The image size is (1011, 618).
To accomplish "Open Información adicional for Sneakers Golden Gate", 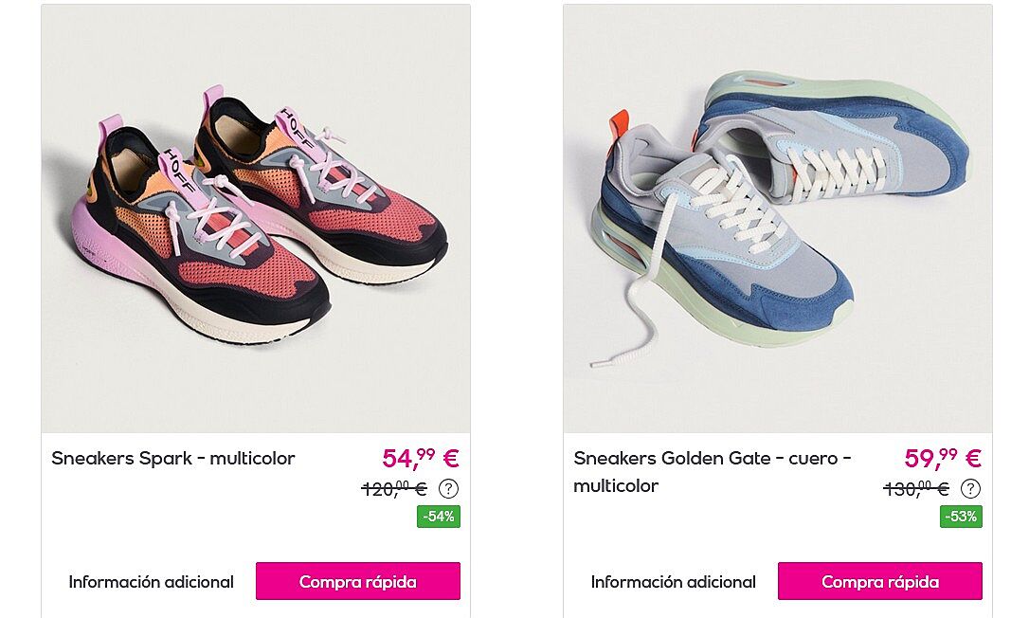I will pos(673,582).
